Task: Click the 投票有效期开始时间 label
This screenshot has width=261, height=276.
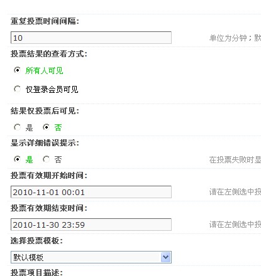Action: click(49, 176)
